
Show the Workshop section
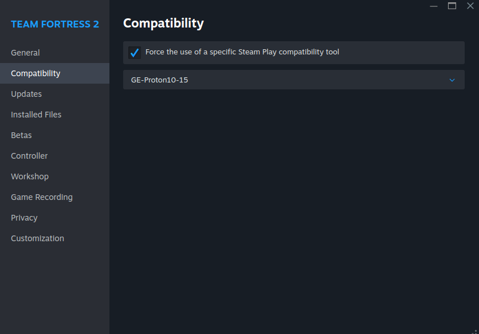(x=30, y=176)
